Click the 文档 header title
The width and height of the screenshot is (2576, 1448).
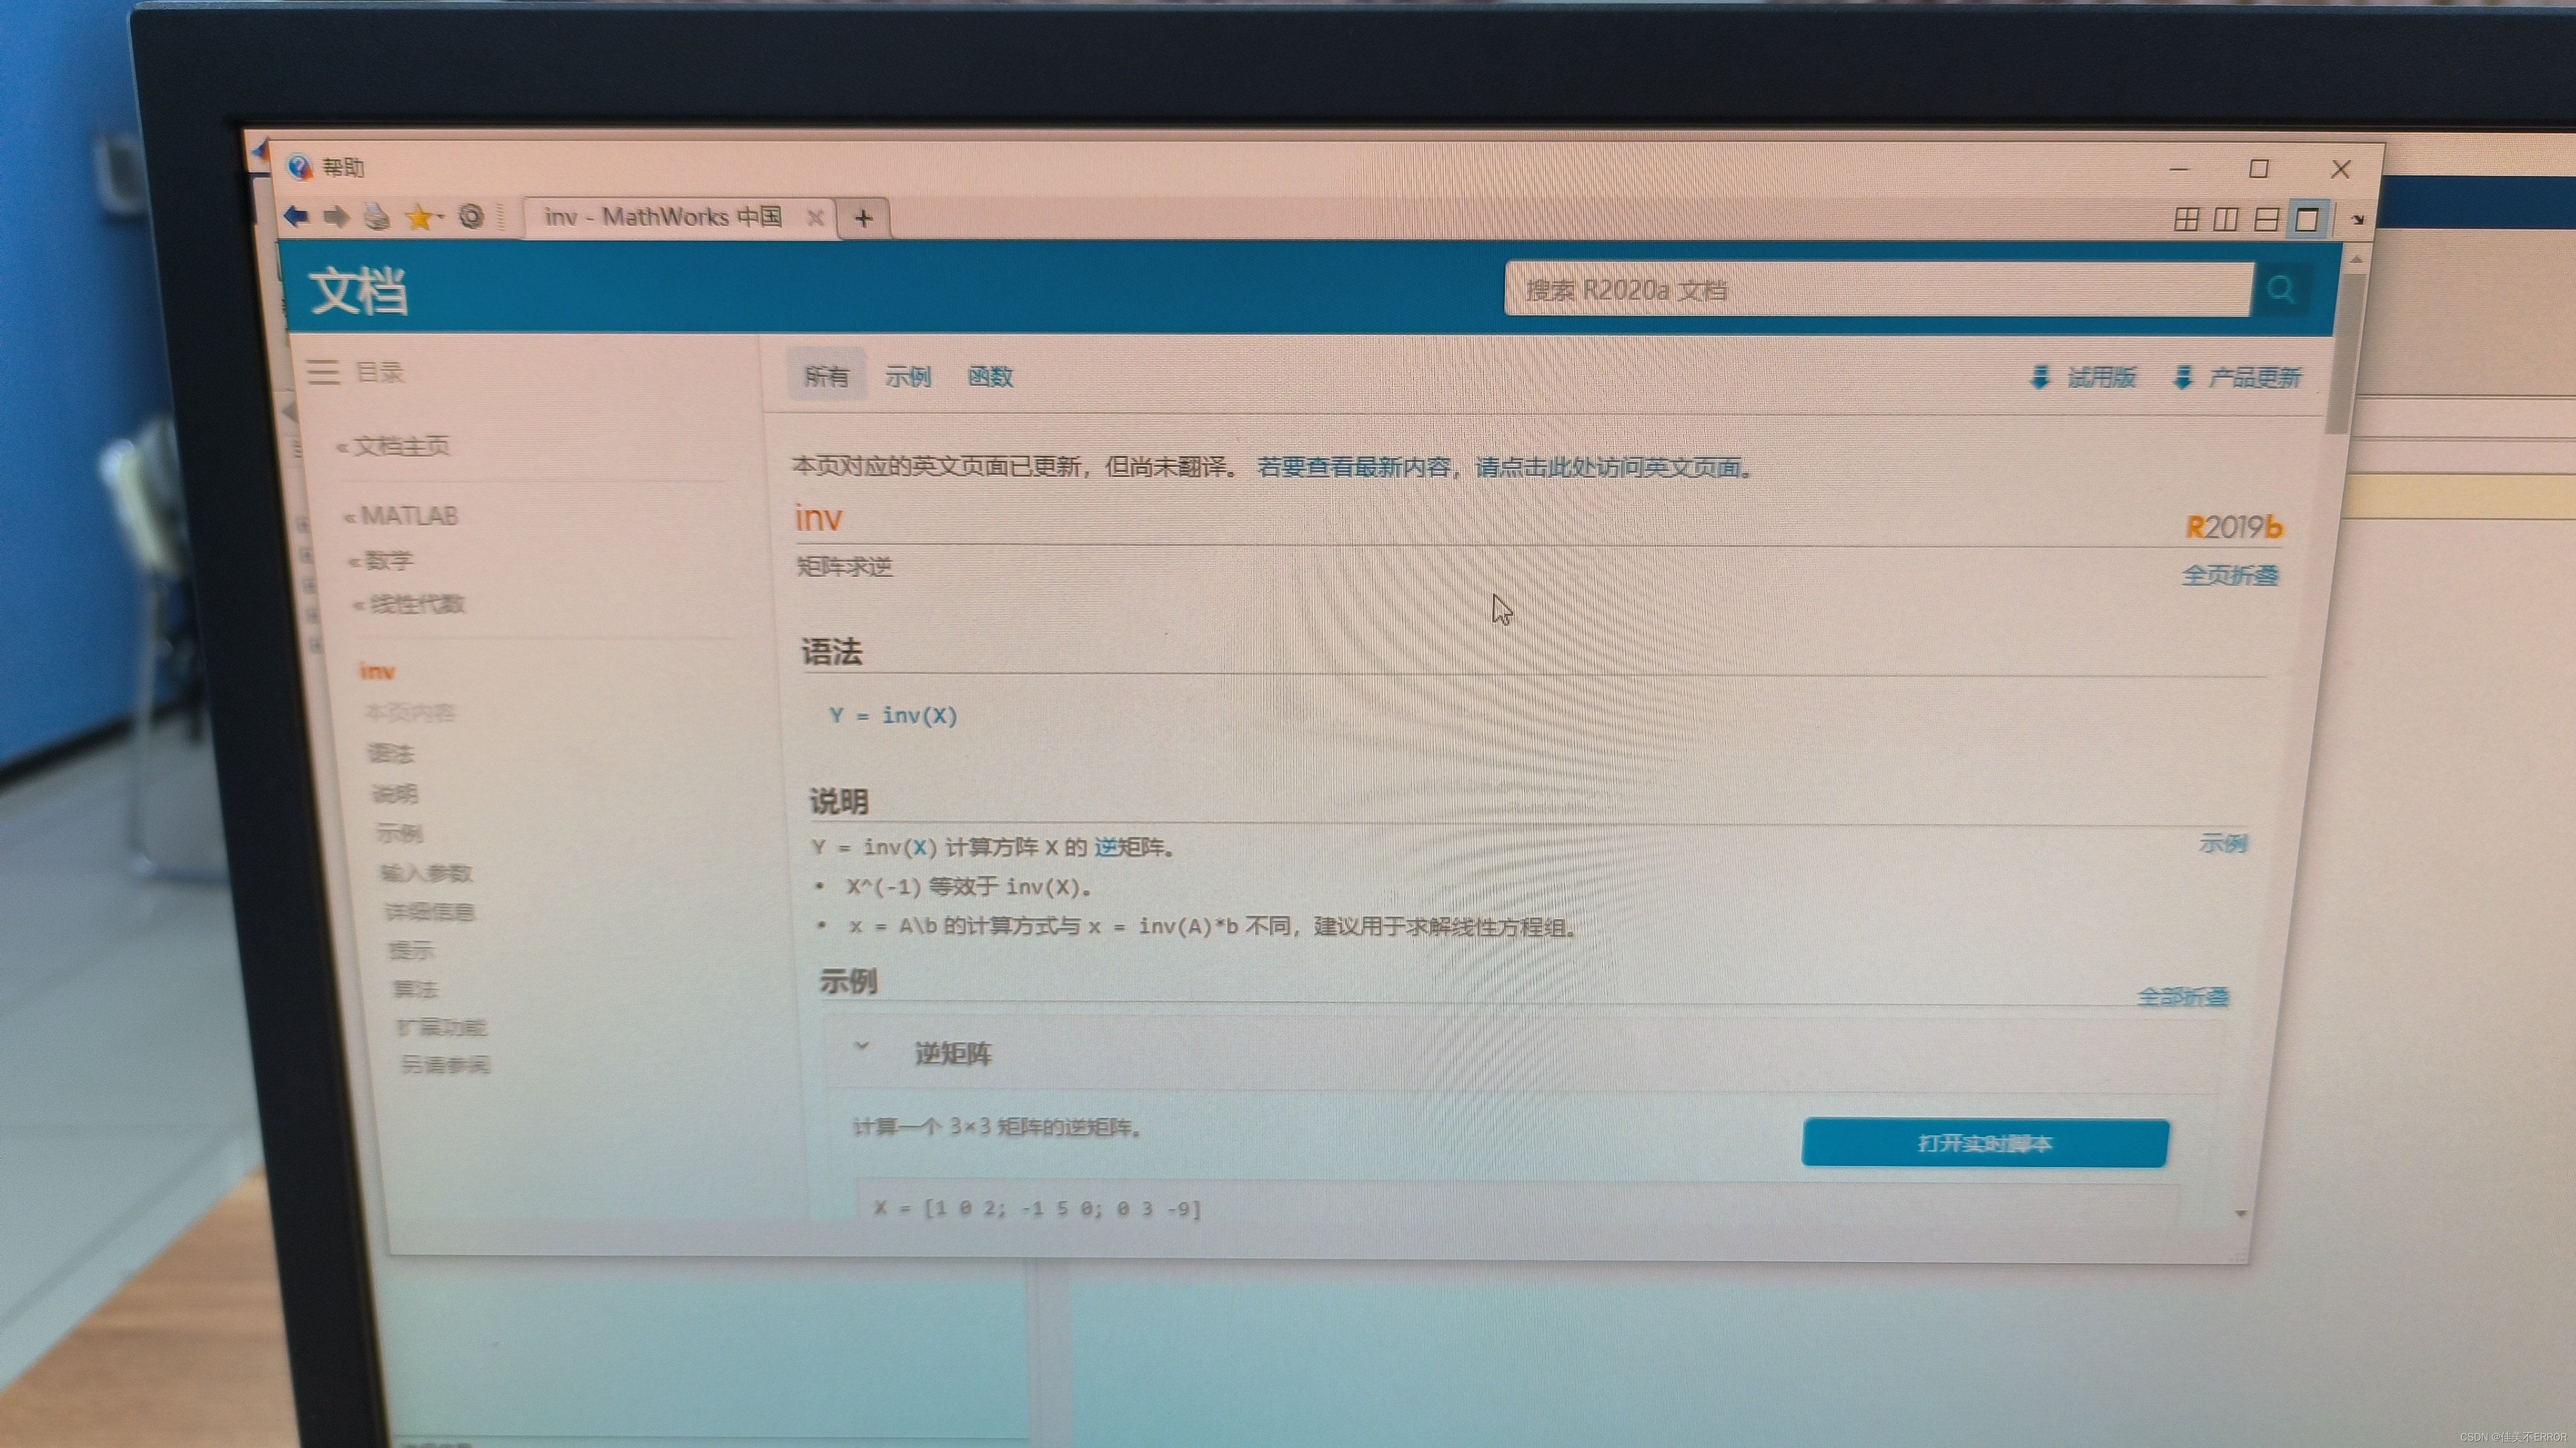[358, 291]
